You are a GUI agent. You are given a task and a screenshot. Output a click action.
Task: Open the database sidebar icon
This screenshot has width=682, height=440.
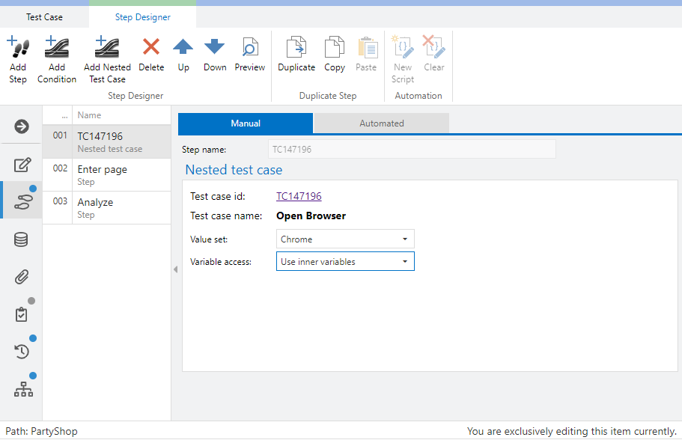(x=22, y=239)
